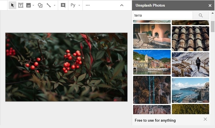Select the text box tool

pos(21,5)
